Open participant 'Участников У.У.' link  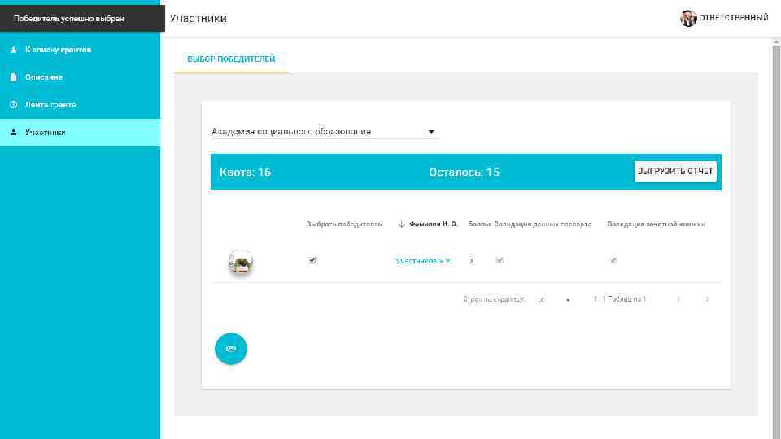423,261
